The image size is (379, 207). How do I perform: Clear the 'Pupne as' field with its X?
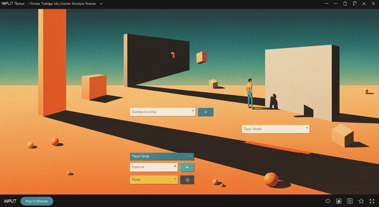(x=175, y=166)
